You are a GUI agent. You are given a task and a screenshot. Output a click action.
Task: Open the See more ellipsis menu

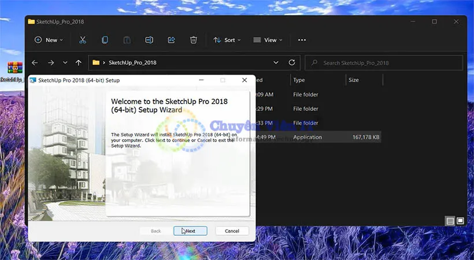[x=302, y=40]
